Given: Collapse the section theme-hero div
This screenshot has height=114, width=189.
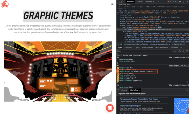Looking at the screenshot, I should click(121, 25).
